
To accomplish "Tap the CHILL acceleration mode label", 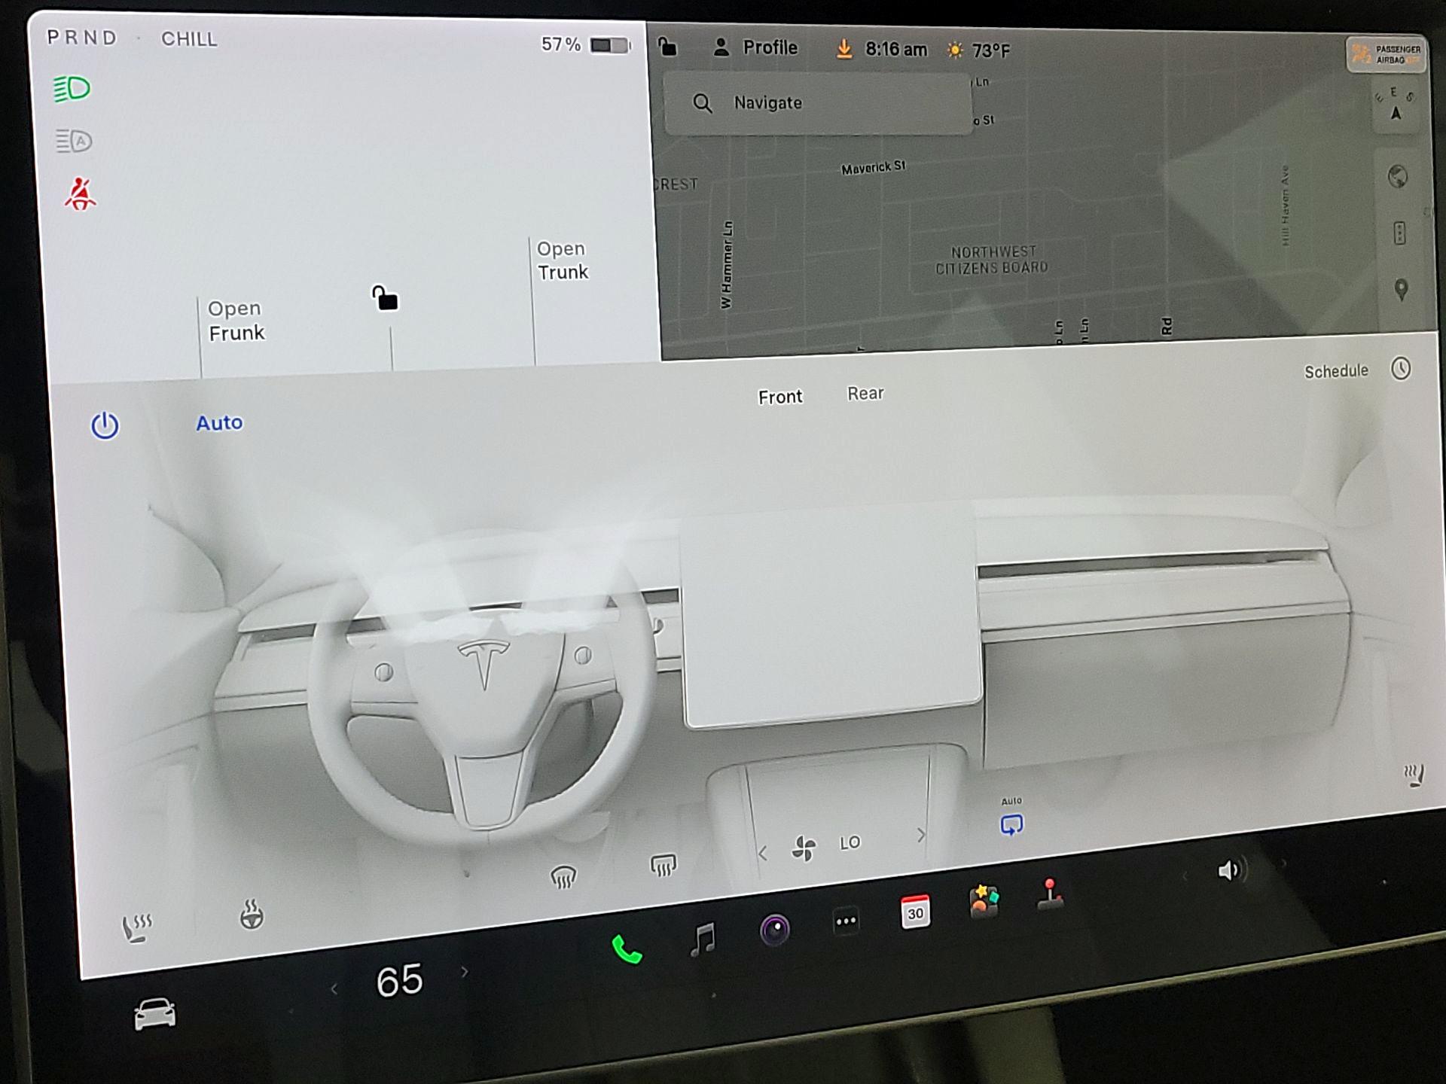I will pyautogui.click(x=189, y=39).
